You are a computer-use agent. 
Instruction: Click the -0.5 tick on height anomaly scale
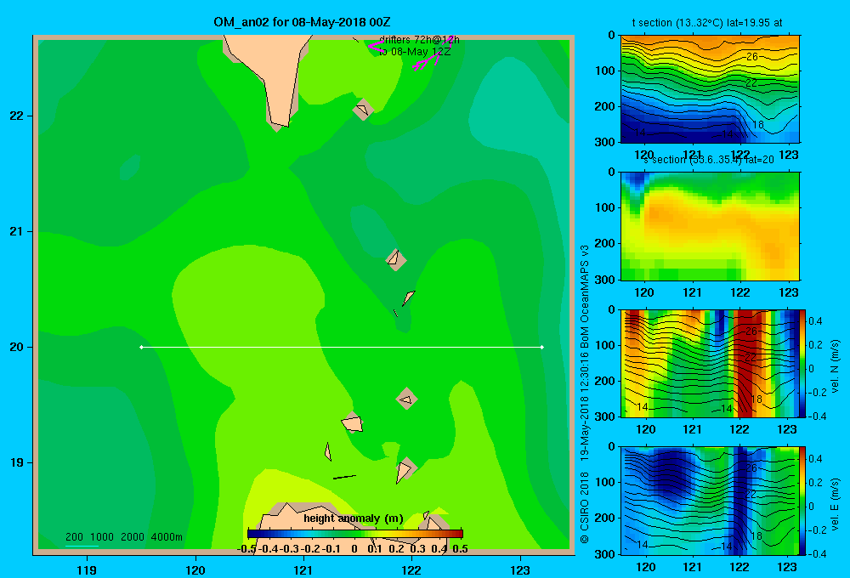click(x=246, y=549)
